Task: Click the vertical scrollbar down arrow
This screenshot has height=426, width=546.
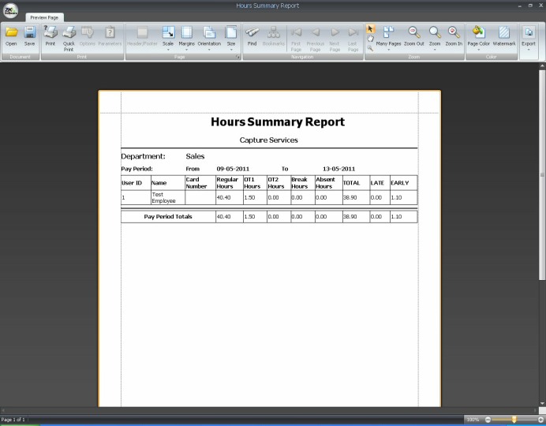Action: tap(542, 403)
